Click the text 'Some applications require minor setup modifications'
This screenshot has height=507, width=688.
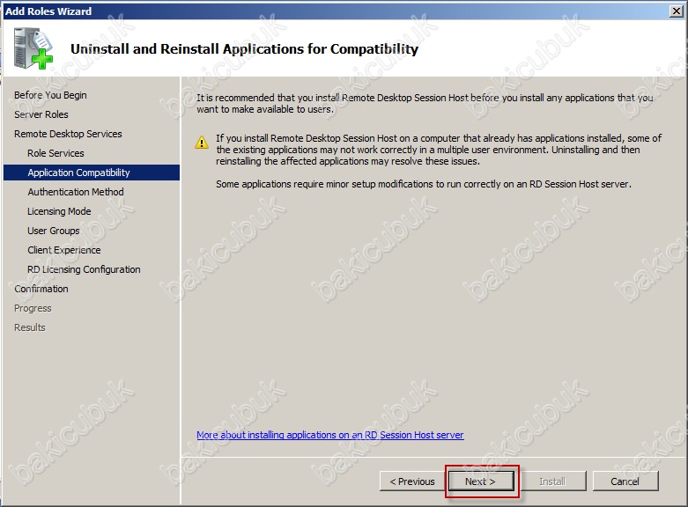(327, 184)
